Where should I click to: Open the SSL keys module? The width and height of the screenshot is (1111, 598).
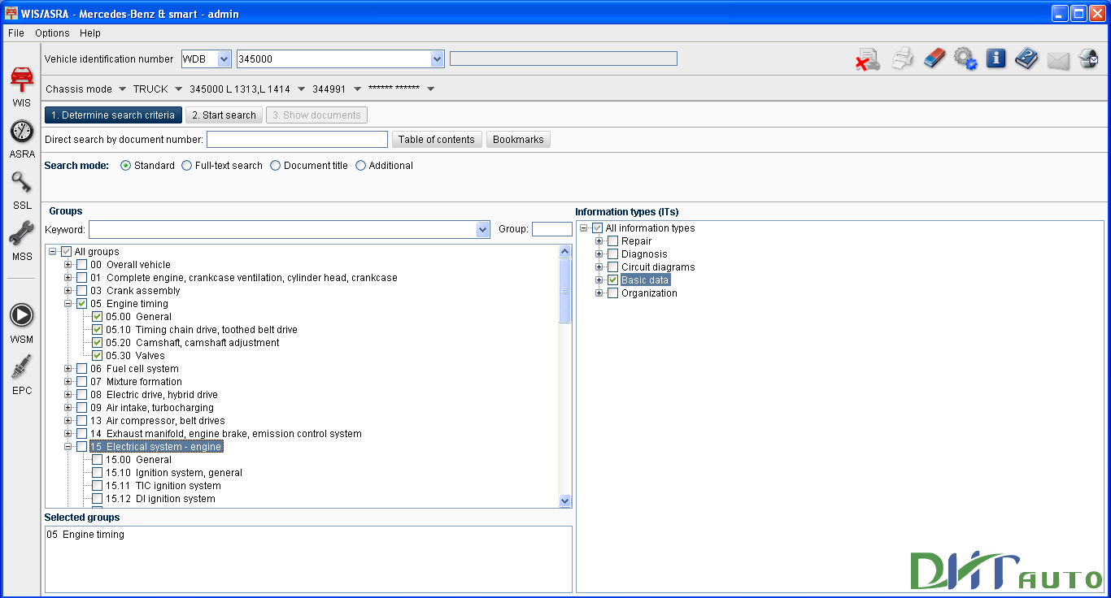(22, 188)
